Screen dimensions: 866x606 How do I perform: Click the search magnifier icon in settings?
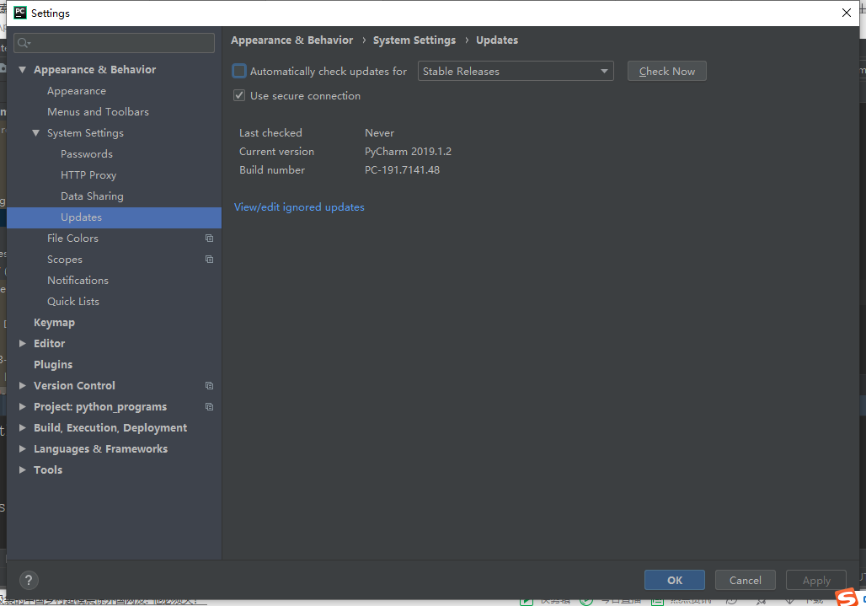point(24,43)
